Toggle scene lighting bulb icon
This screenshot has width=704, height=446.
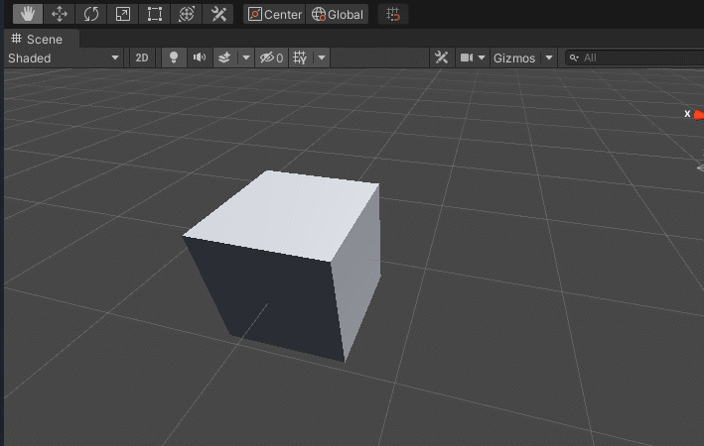[x=174, y=57]
